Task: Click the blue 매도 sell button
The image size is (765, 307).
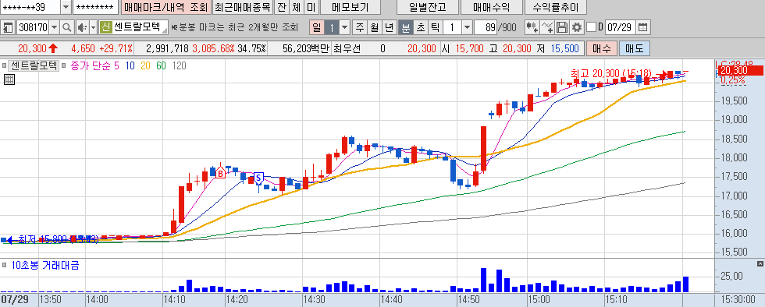Action: coord(634,48)
